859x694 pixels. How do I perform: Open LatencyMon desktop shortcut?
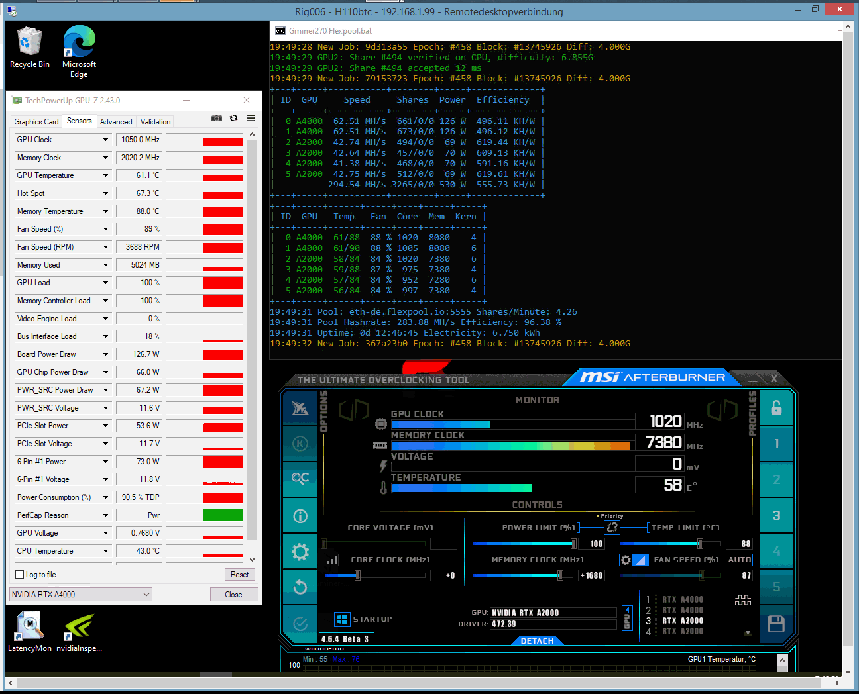click(x=30, y=632)
